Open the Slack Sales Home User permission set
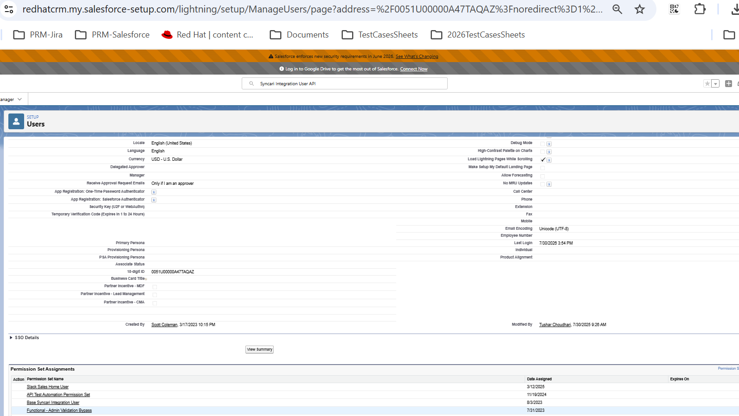The height and width of the screenshot is (416, 739). 48,387
